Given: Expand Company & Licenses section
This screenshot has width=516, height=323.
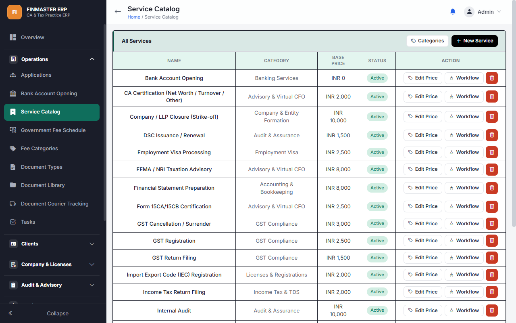Looking at the screenshot, I should coord(52,264).
